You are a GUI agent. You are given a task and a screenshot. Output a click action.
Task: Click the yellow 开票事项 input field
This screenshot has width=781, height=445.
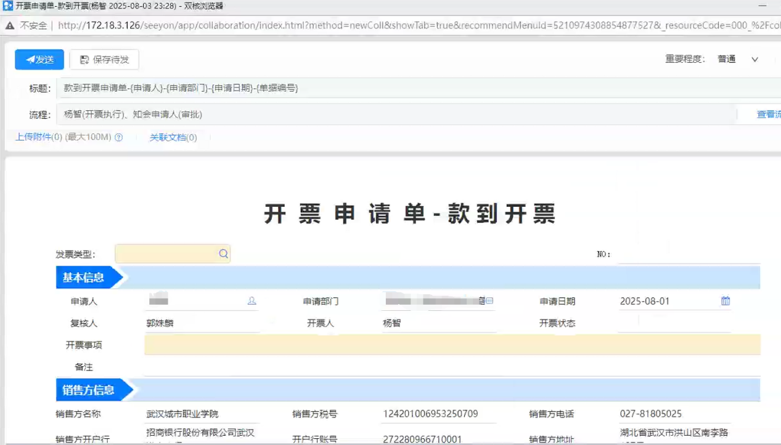point(452,345)
